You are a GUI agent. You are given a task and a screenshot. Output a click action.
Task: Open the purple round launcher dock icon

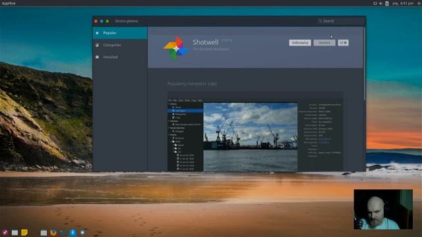click(x=5, y=232)
